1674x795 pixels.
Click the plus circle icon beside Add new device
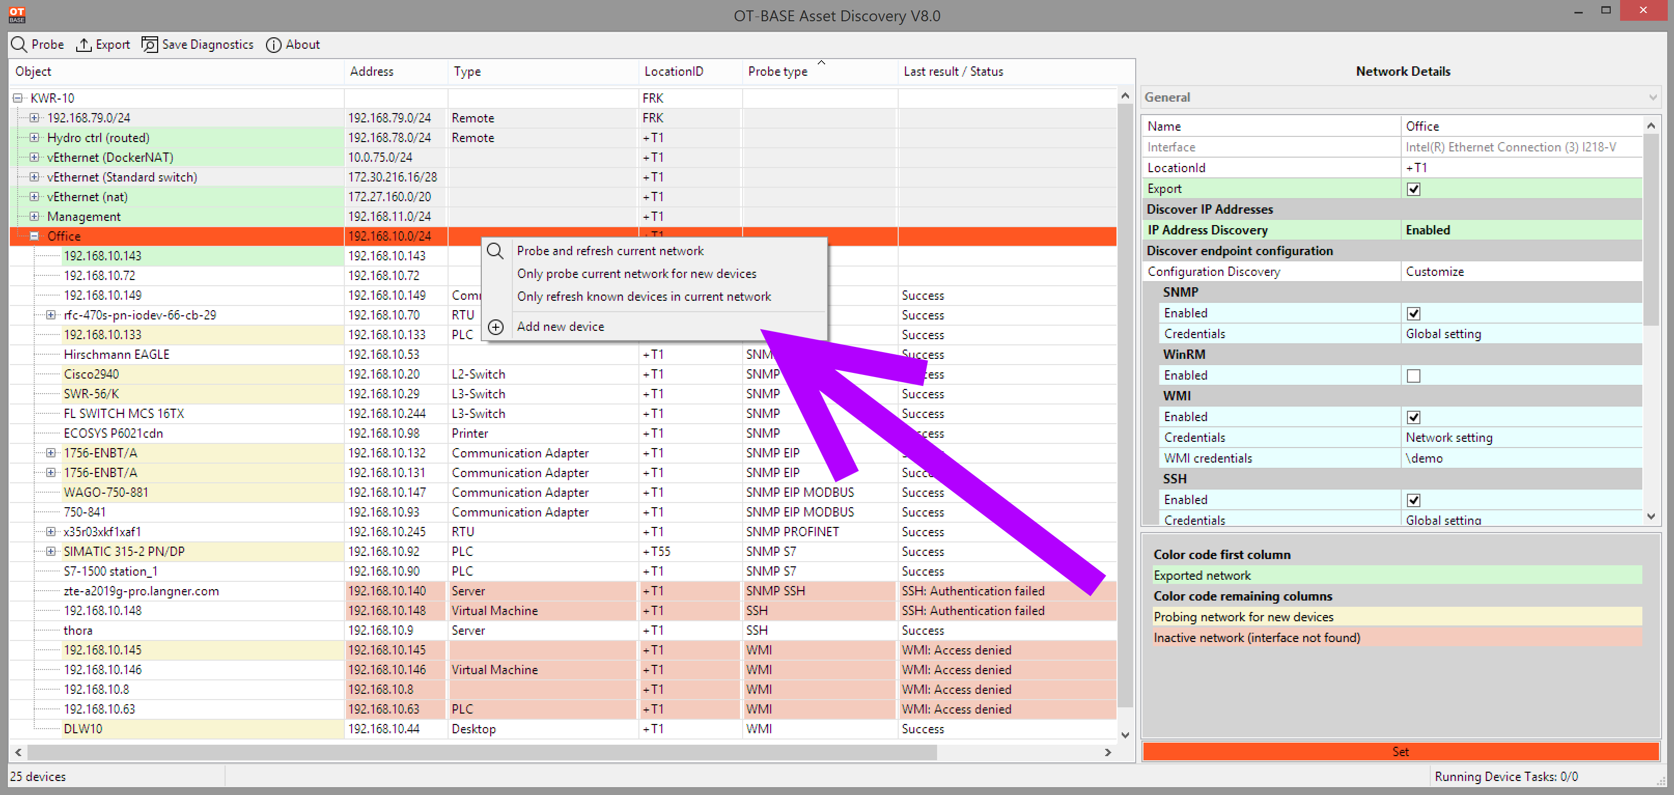point(496,326)
